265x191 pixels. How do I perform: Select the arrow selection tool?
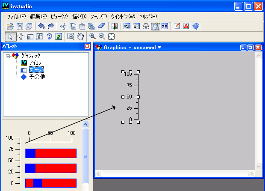pos(11,37)
